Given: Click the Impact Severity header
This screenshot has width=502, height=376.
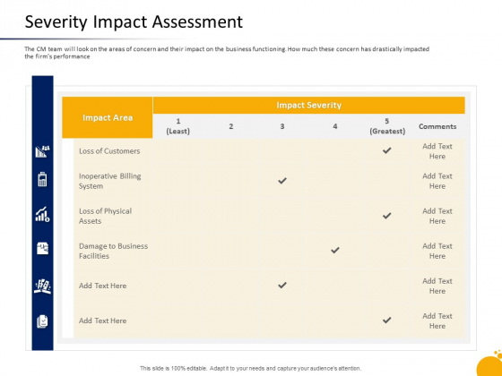Looking at the screenshot, I should (309, 106).
